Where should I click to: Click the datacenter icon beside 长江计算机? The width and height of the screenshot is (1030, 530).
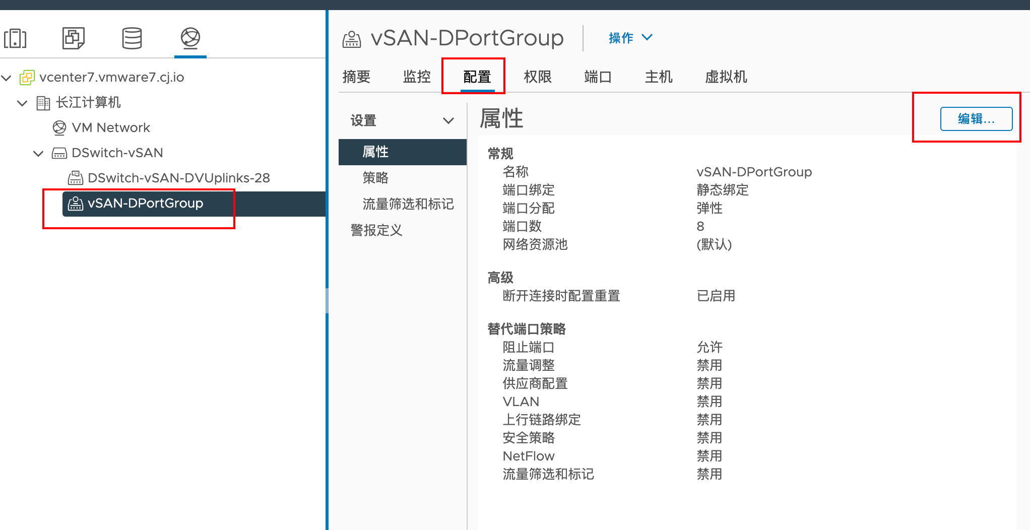tap(43, 103)
